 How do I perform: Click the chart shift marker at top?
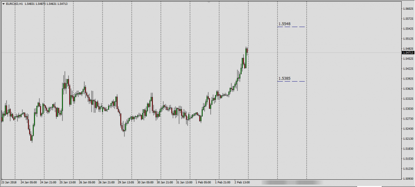click(209, 2)
